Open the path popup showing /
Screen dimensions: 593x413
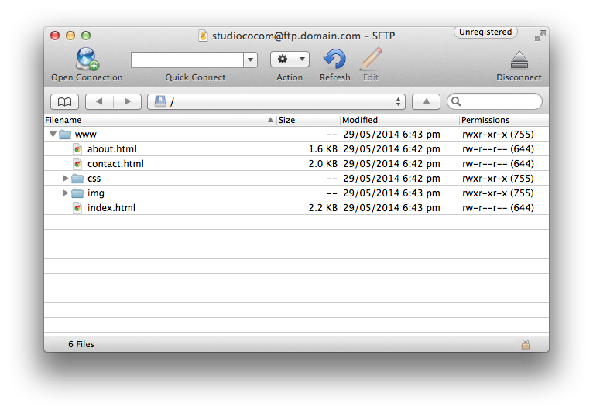point(276,101)
